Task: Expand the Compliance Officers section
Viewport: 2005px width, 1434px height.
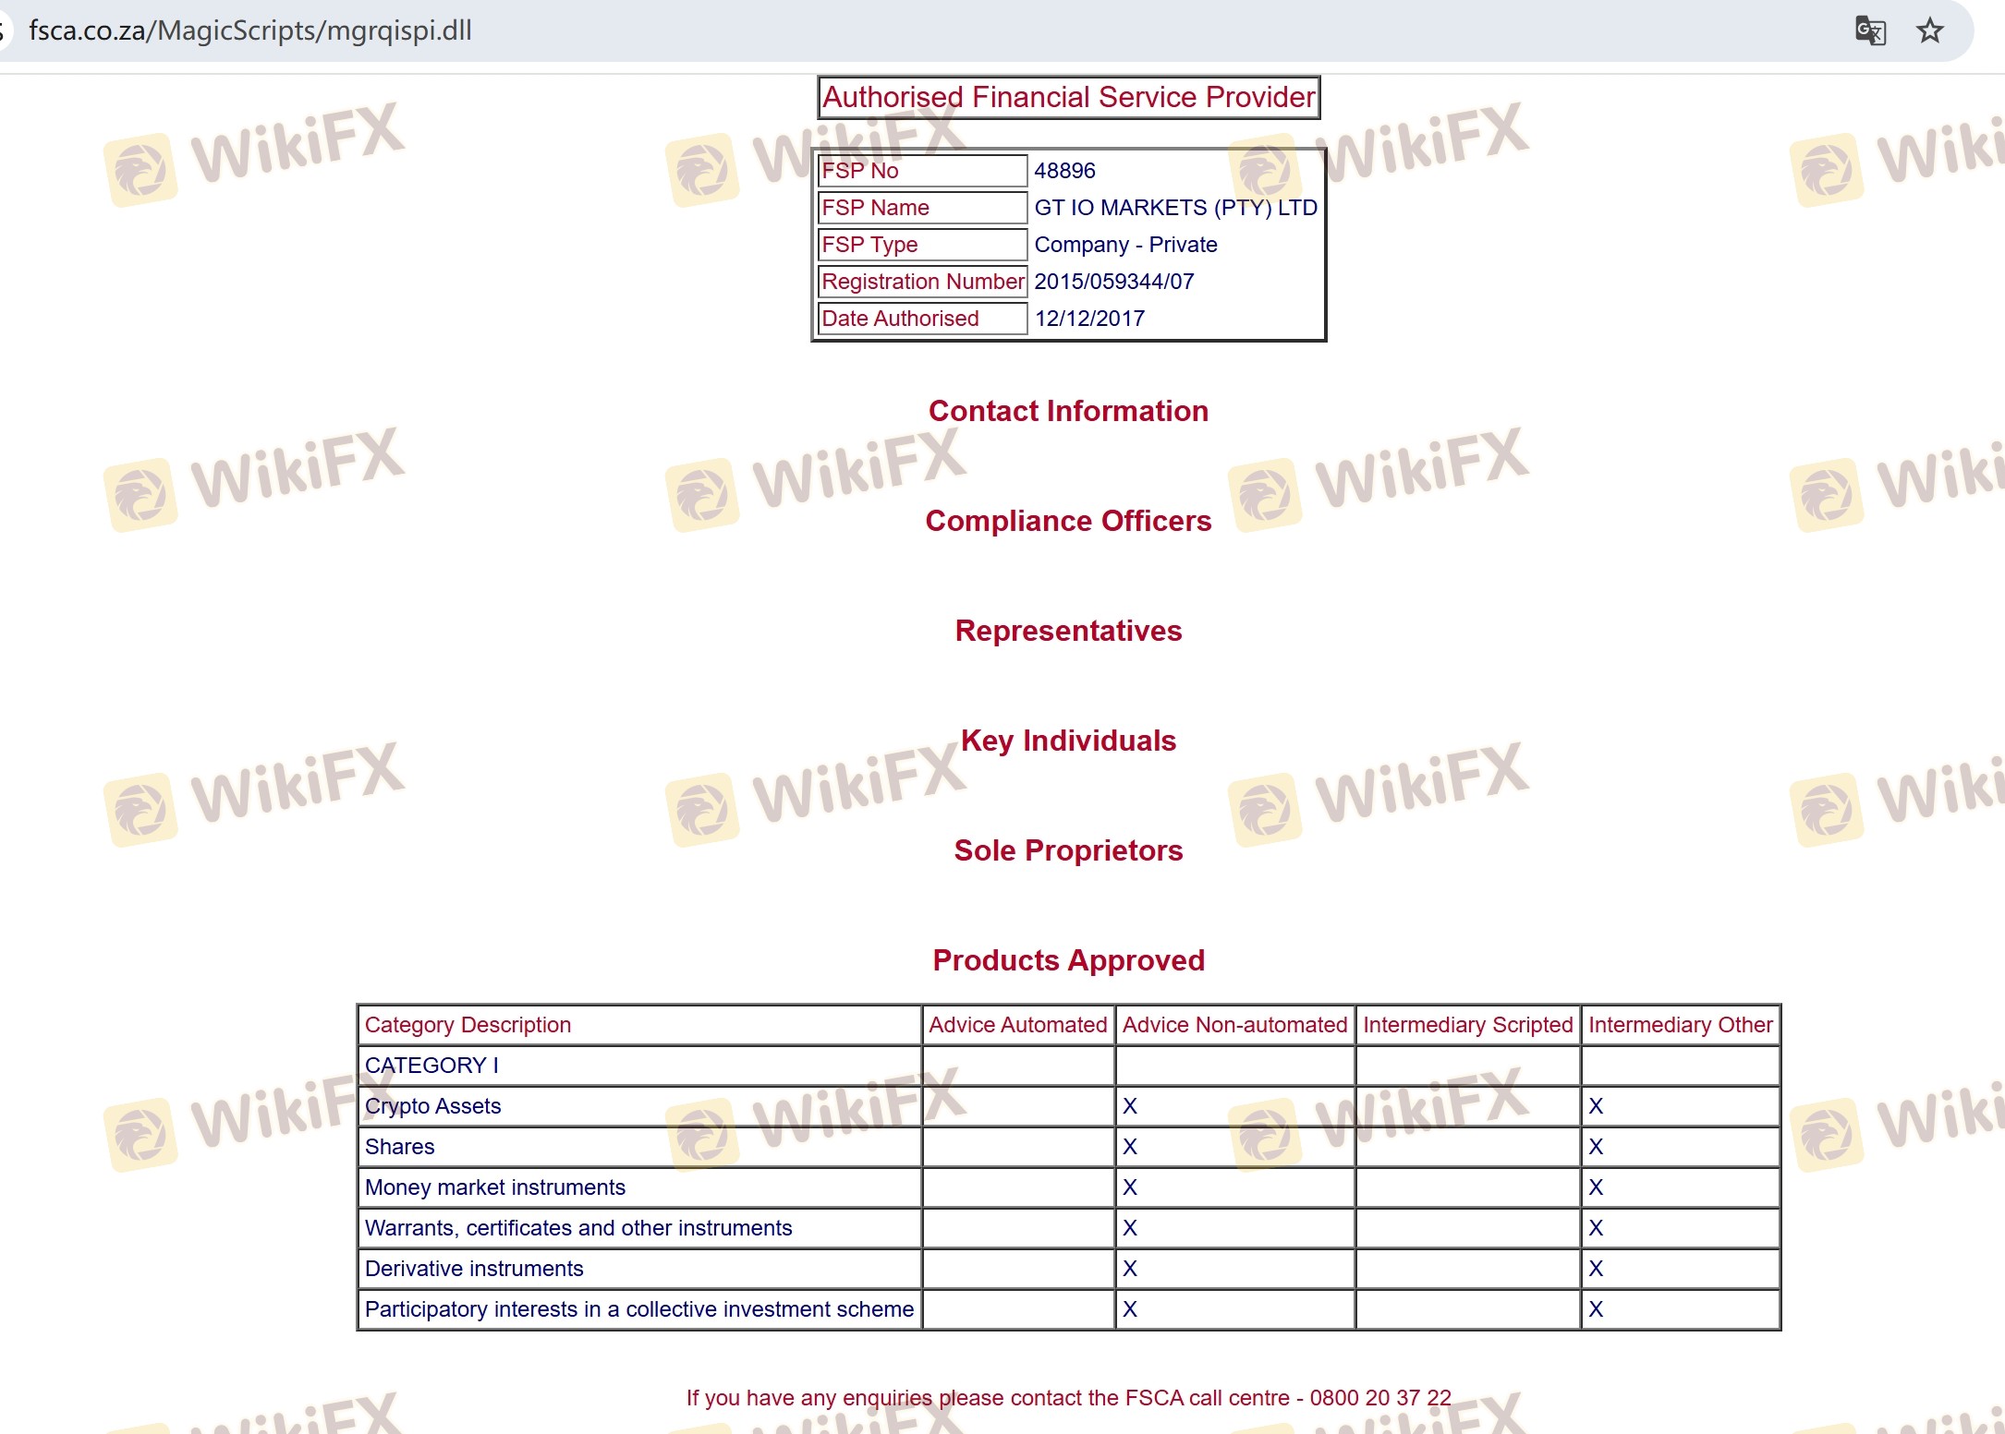Action: [1068, 521]
